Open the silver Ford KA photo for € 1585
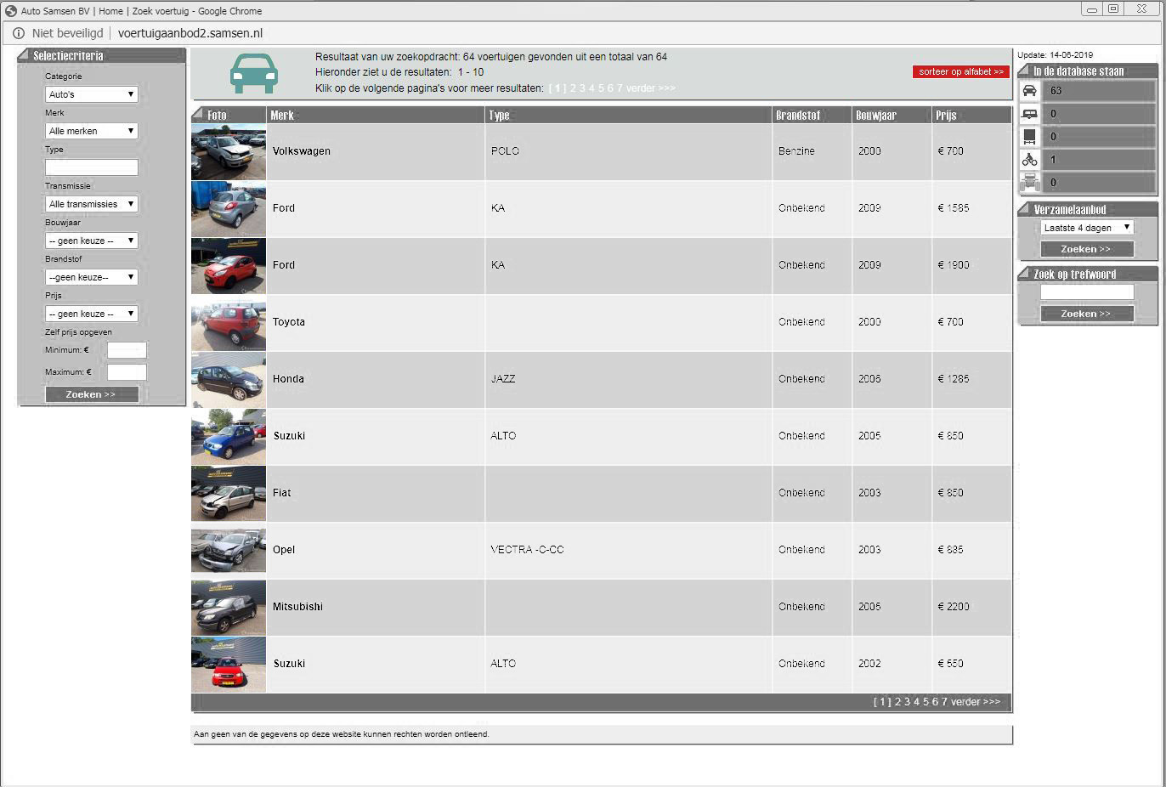 (229, 208)
